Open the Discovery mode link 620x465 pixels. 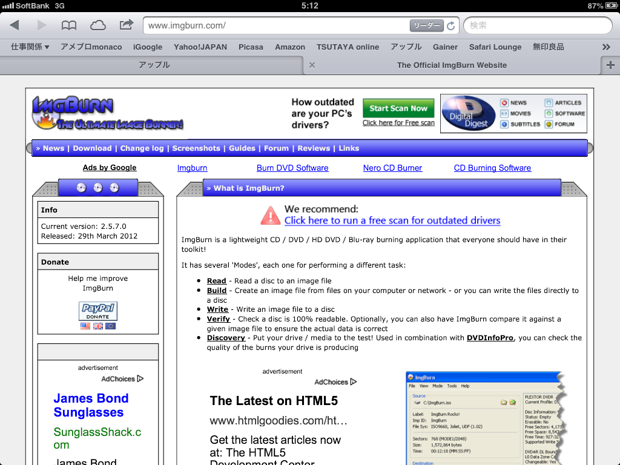pos(226,338)
